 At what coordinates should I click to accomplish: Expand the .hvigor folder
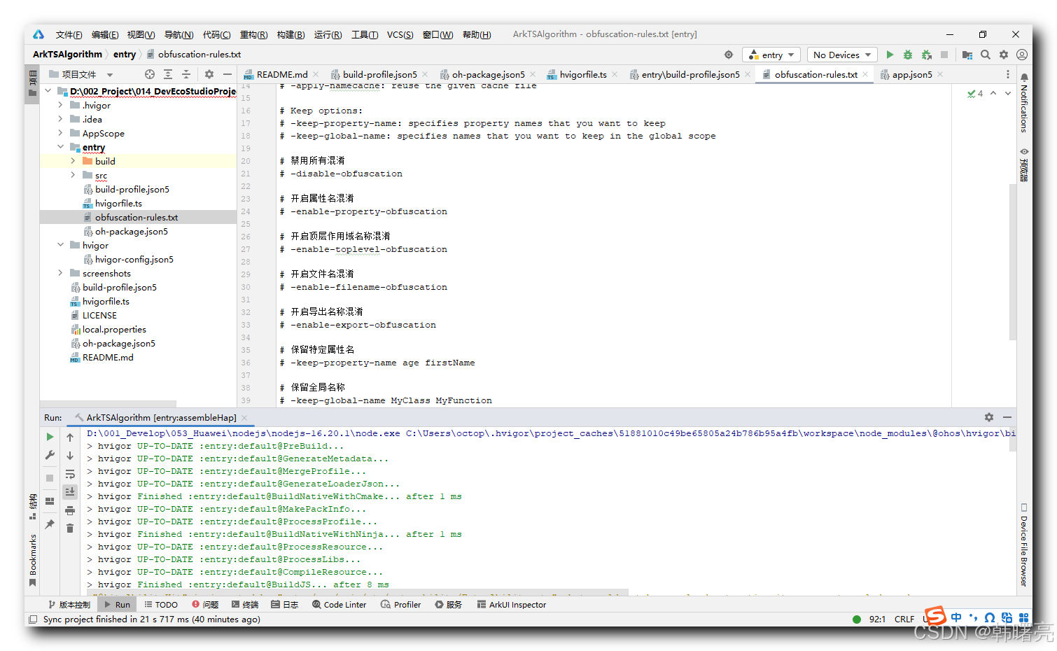pyautogui.click(x=60, y=105)
